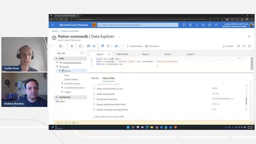Open the Results tab

95,78
